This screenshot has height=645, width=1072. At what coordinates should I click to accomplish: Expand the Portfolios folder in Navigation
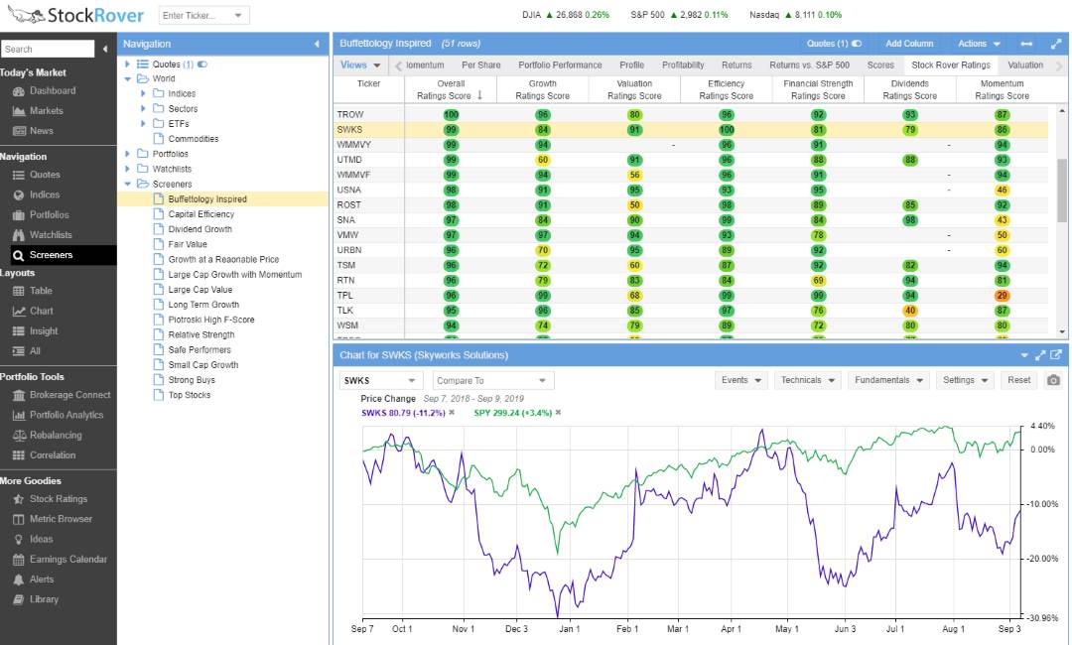tap(127, 154)
